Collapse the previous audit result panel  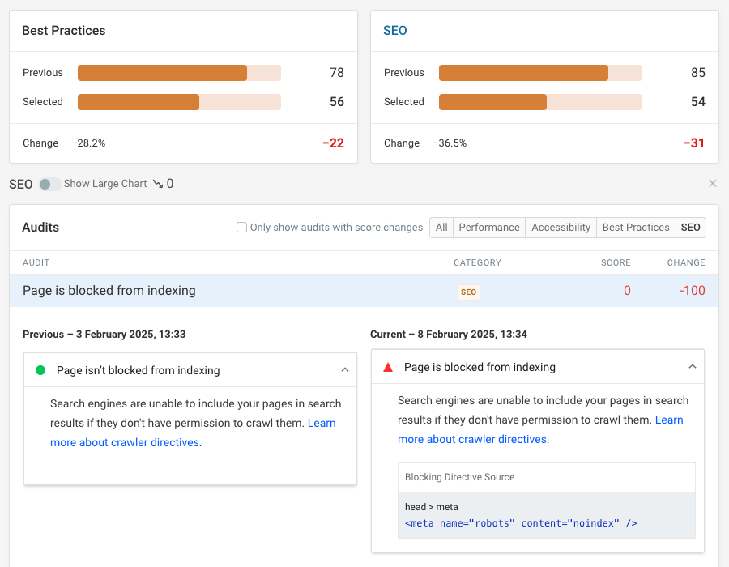pos(345,370)
